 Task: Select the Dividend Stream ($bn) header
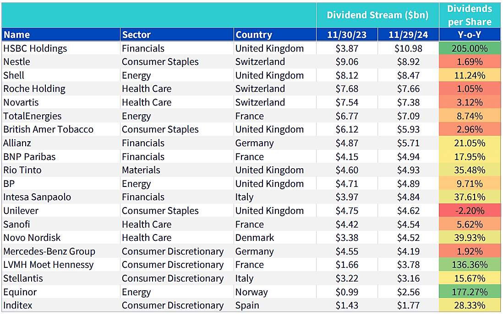click(377, 15)
